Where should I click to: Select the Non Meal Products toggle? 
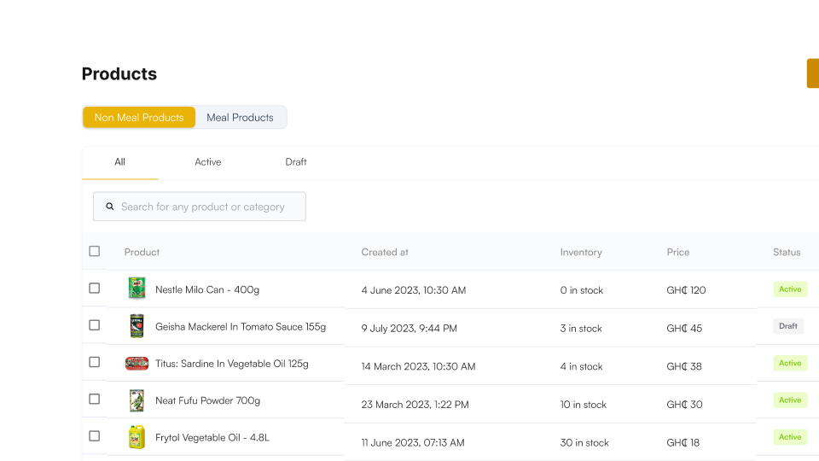pos(139,118)
